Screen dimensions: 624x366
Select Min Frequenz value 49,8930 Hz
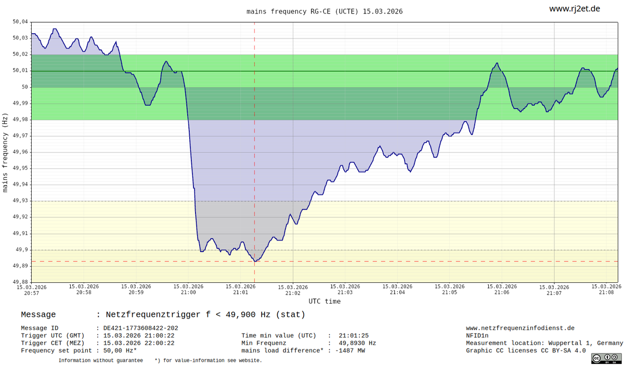pos(357,343)
